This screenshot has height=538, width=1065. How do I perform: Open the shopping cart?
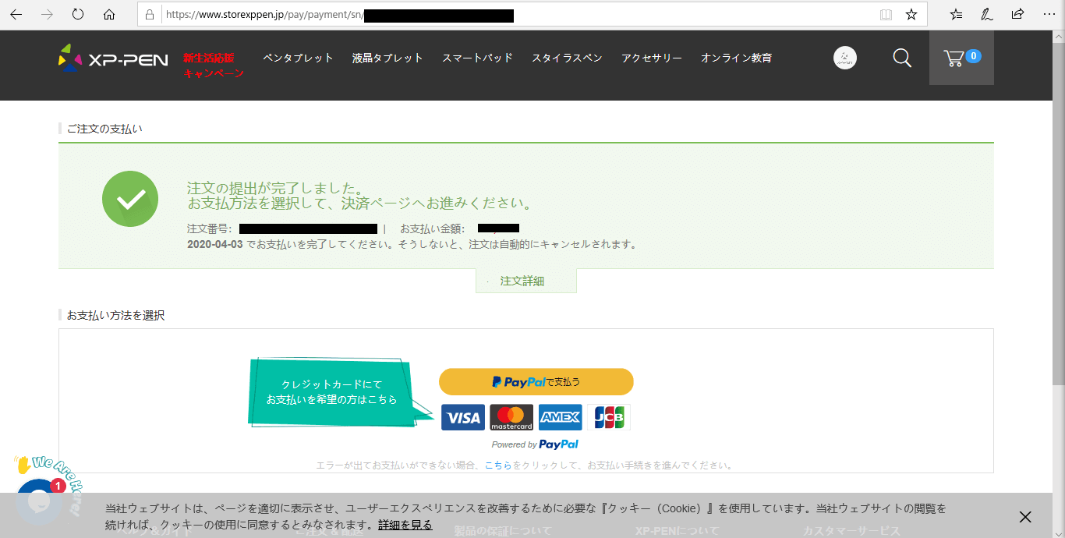click(x=961, y=58)
